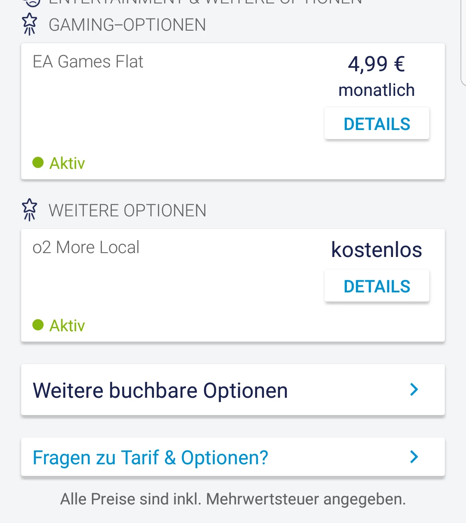Expand Weitere buchbare Optionen via chevron
Image resolution: width=466 pixels, height=523 pixels.
click(414, 390)
